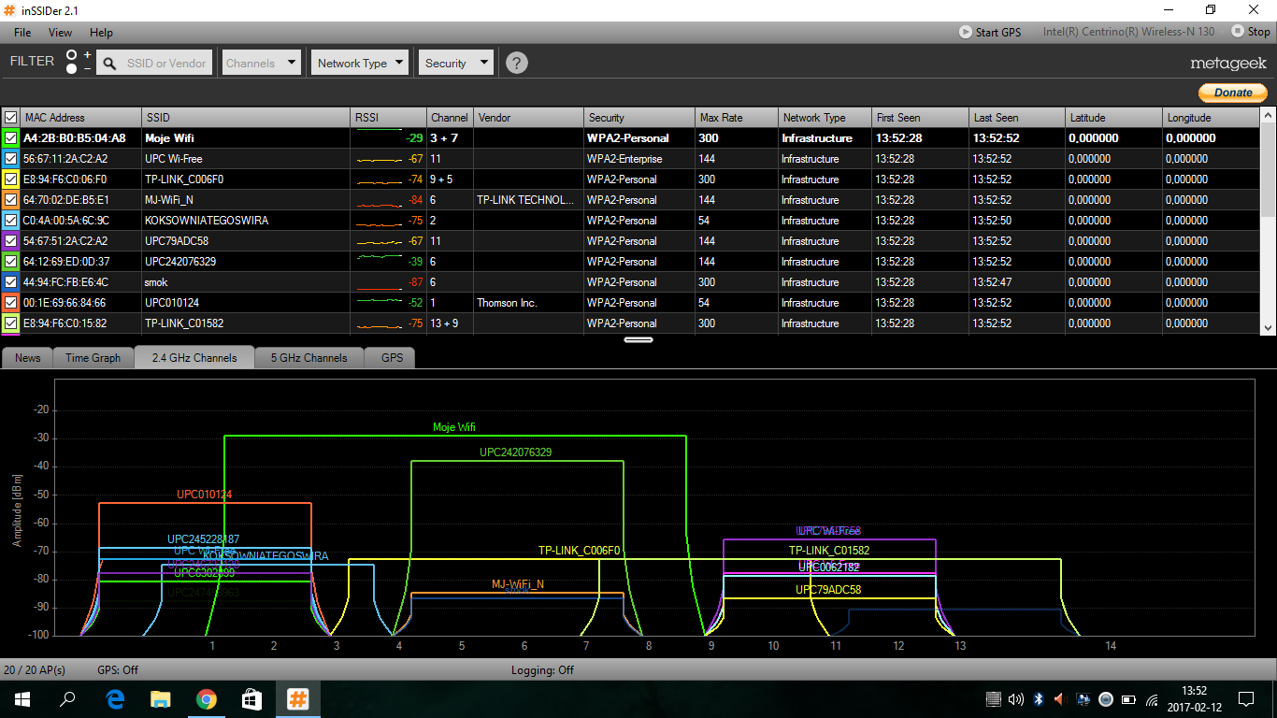Click the play icon beside Start GPS

tap(965, 32)
